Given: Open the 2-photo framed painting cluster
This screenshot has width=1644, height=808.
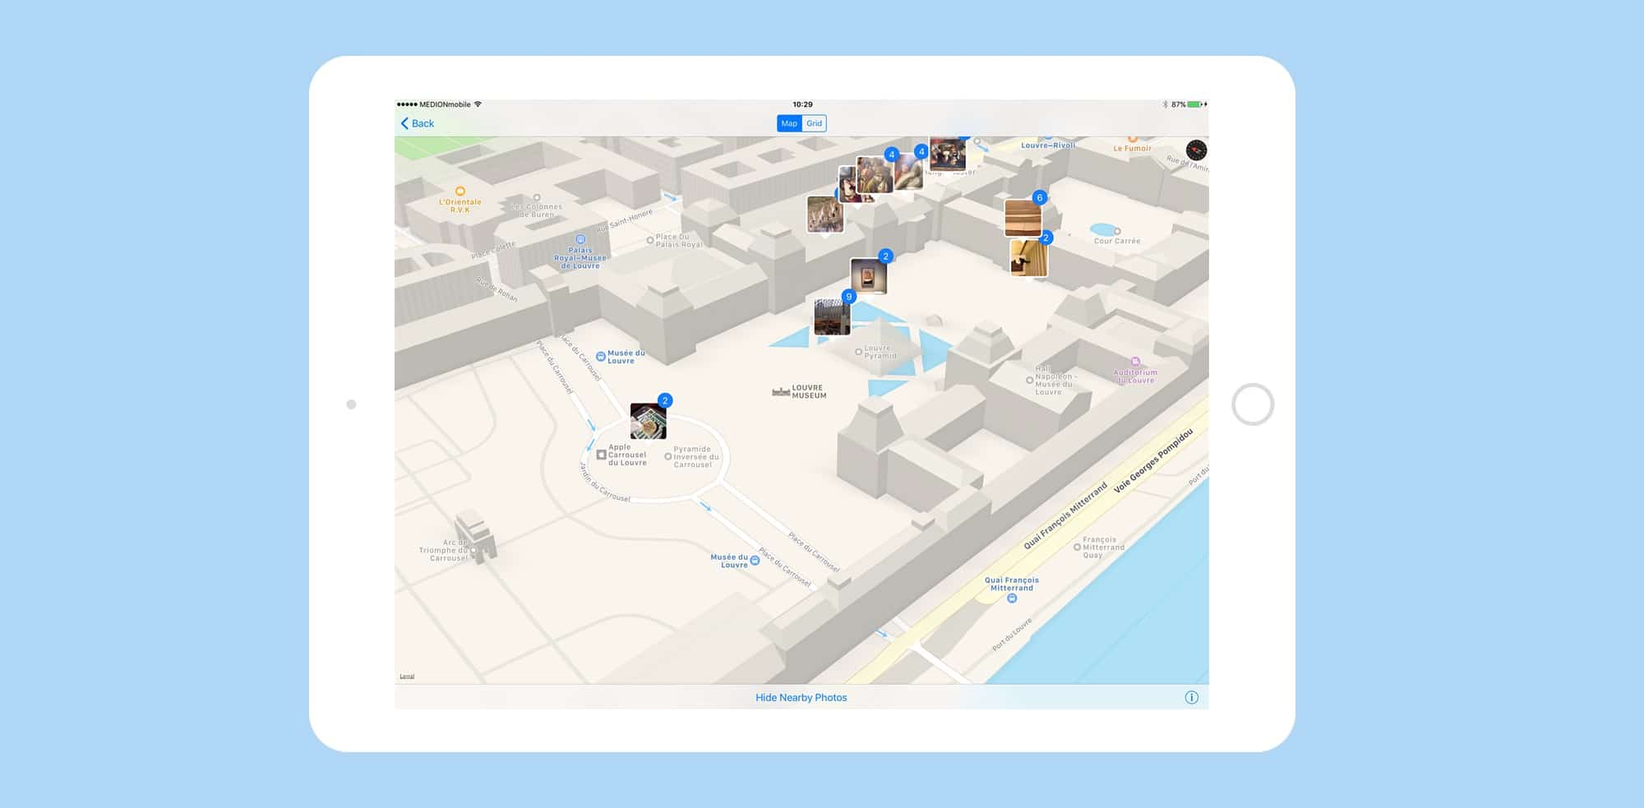Looking at the screenshot, I should (x=868, y=276).
